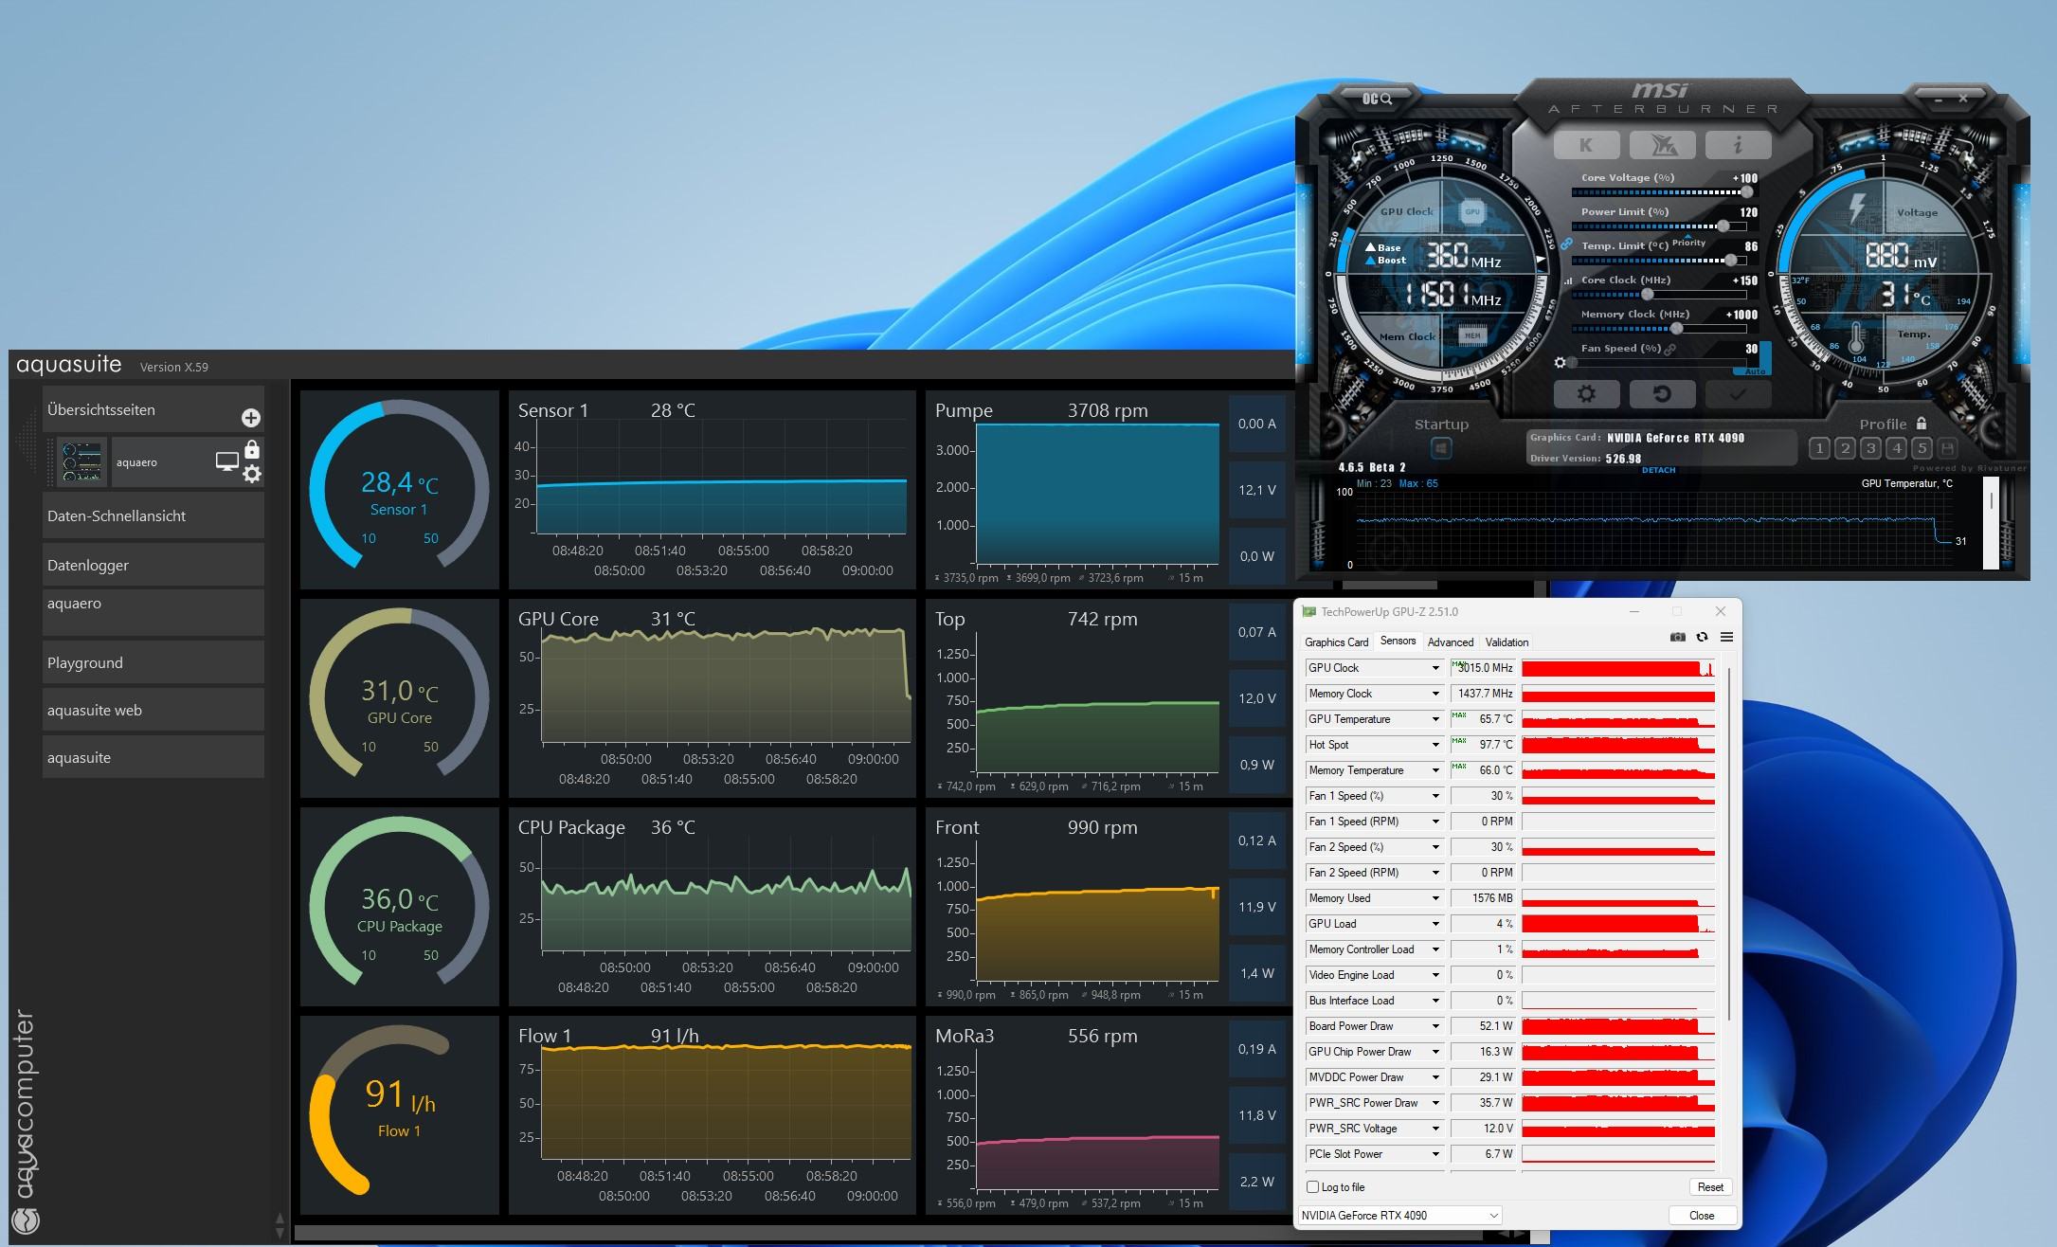Open Datenlogger in aquasuite sidebar

coord(153,565)
